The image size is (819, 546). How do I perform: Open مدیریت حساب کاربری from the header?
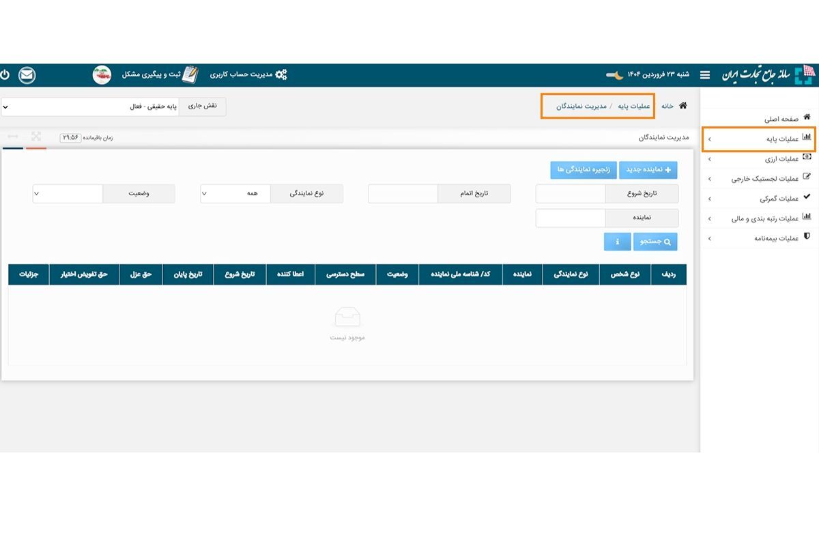point(248,74)
